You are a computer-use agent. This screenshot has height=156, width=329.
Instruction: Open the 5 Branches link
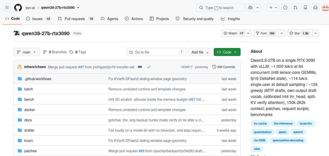[55, 52]
